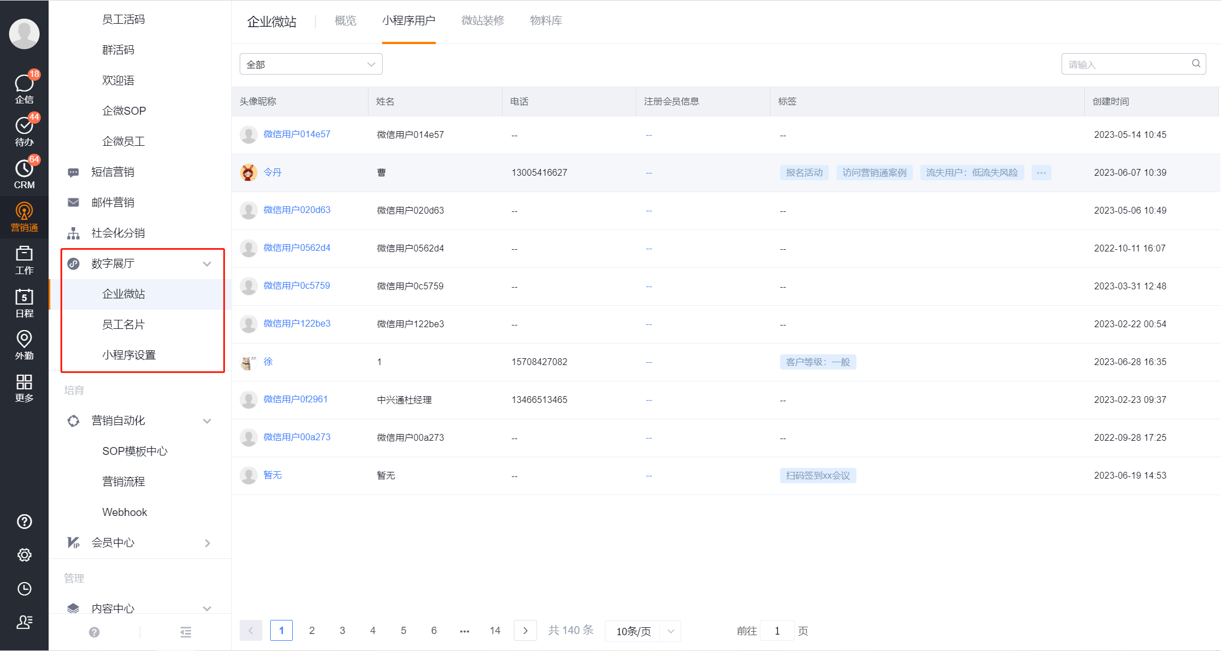Open the 待办 to-do icon
The image size is (1221, 651).
pyautogui.click(x=24, y=131)
